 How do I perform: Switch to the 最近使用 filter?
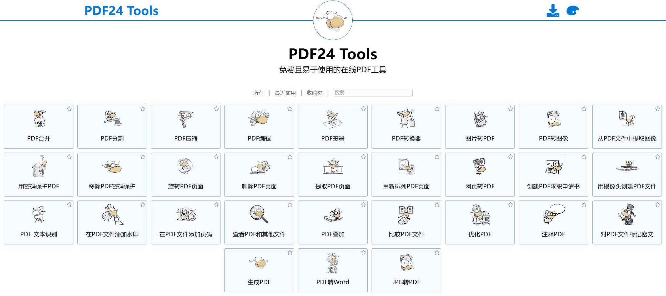click(x=285, y=93)
